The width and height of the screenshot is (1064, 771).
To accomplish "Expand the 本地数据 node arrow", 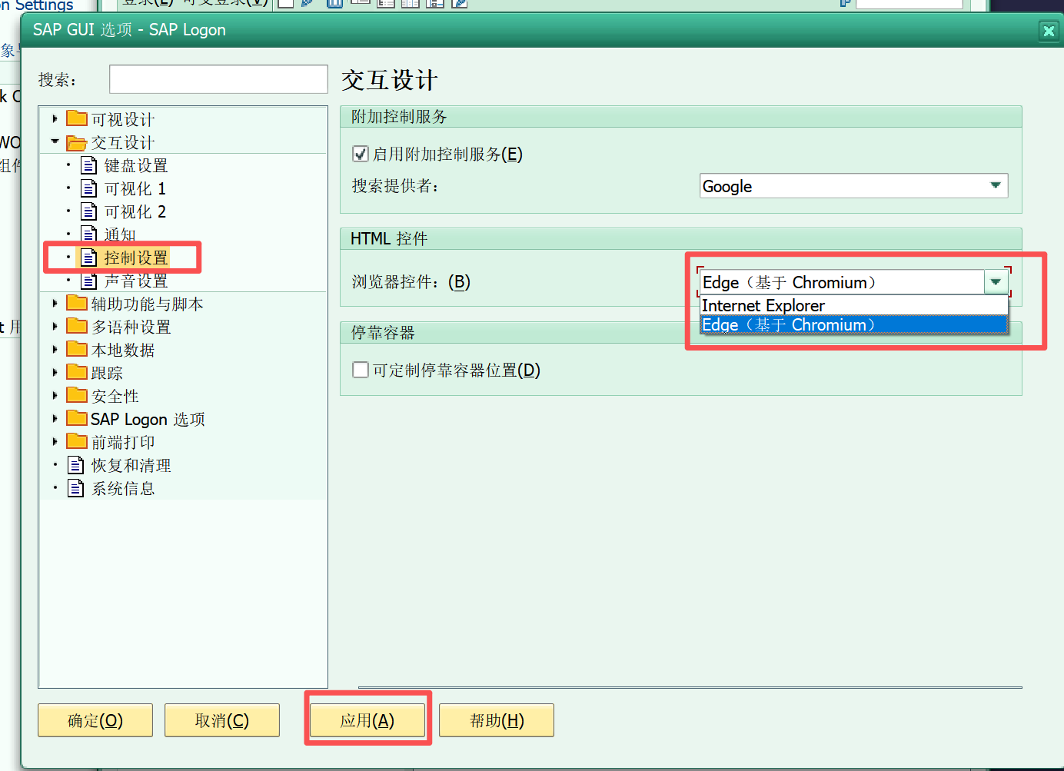I will (x=55, y=350).
